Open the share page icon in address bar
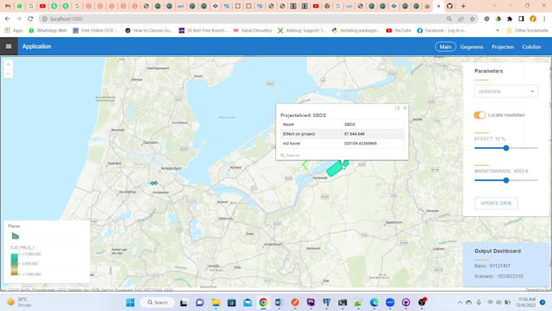 coord(460,19)
